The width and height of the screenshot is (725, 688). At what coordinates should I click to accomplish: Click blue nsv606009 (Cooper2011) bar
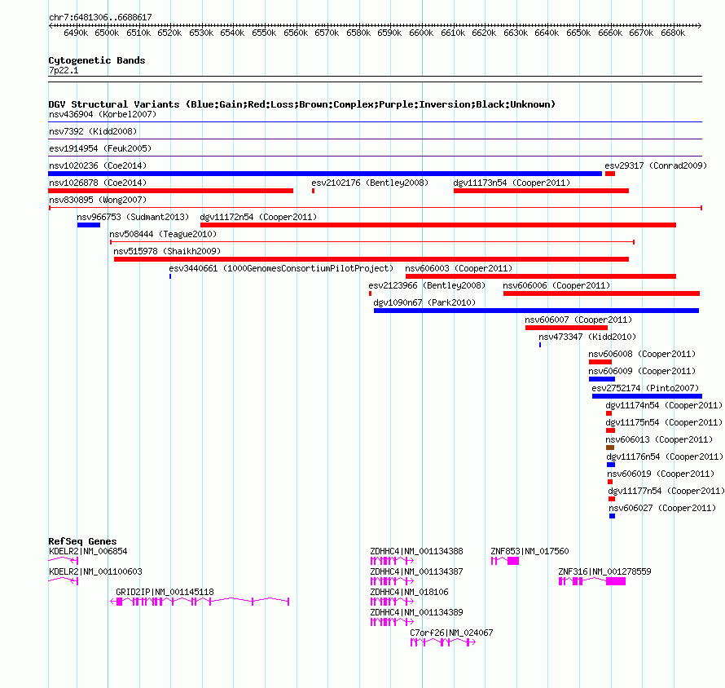pyautogui.click(x=601, y=379)
